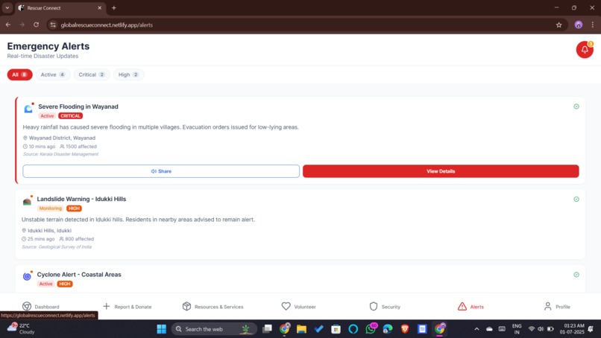Open Brave browser from the taskbar
Viewport: 601px width, 338px height.
pos(405,329)
